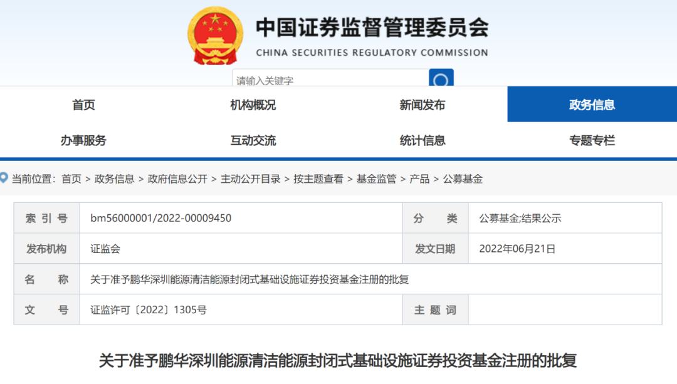Open 公募基金 breadcrumb link
Viewport: 677px width, 384px height.
click(x=463, y=179)
